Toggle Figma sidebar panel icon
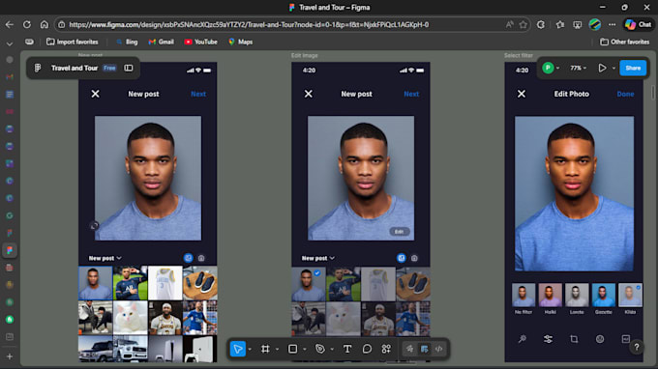 point(129,68)
